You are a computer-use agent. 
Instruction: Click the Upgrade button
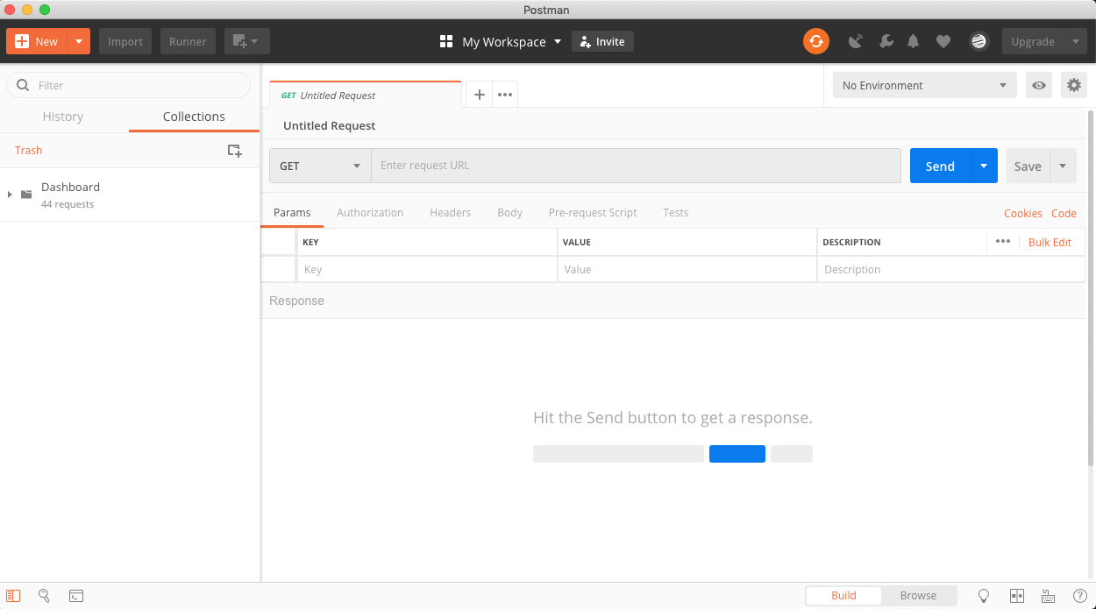pos(1033,41)
